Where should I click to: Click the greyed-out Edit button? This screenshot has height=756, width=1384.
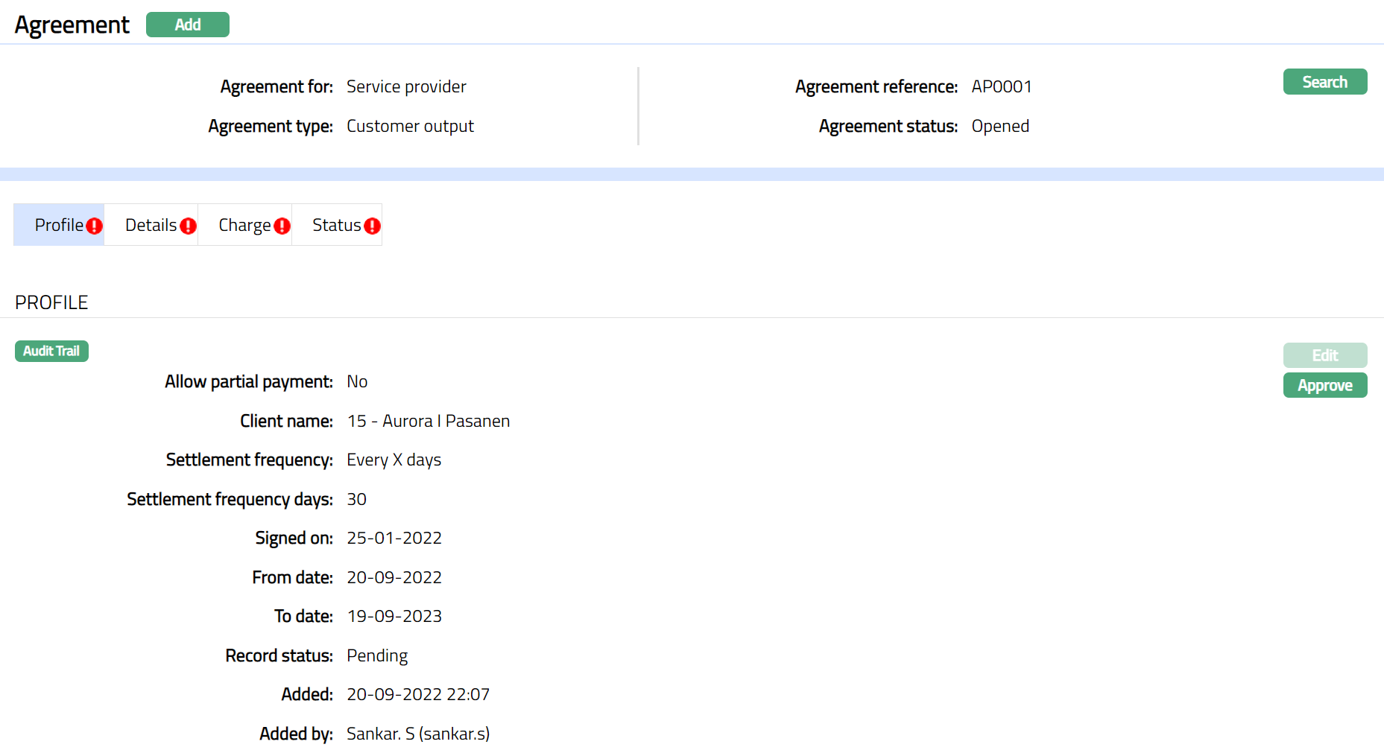coord(1324,355)
